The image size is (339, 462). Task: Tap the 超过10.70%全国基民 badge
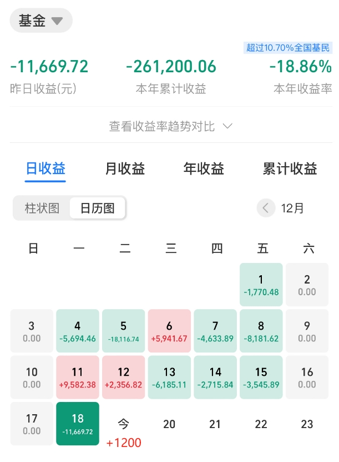click(288, 48)
